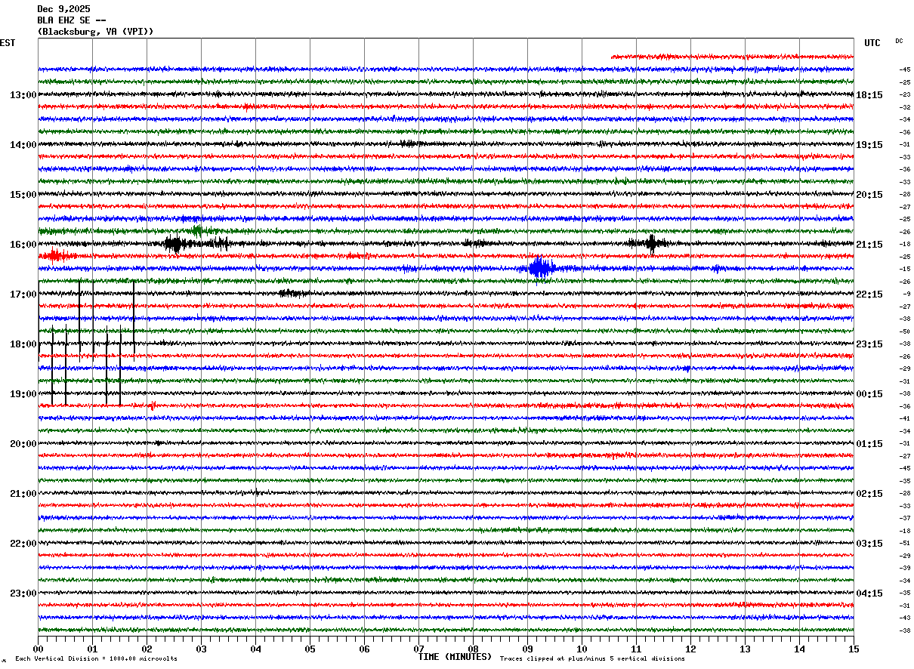Image resolution: width=914 pixels, height=669 pixels.
Task: Click the 19:15 UTC time label
Action: pos(869,144)
